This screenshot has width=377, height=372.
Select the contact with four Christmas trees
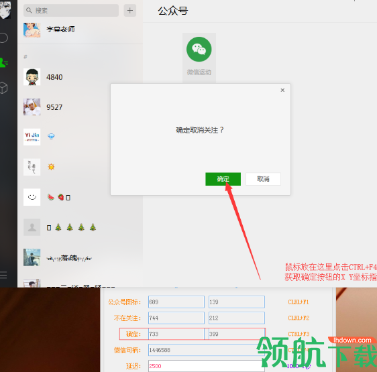pos(80,227)
